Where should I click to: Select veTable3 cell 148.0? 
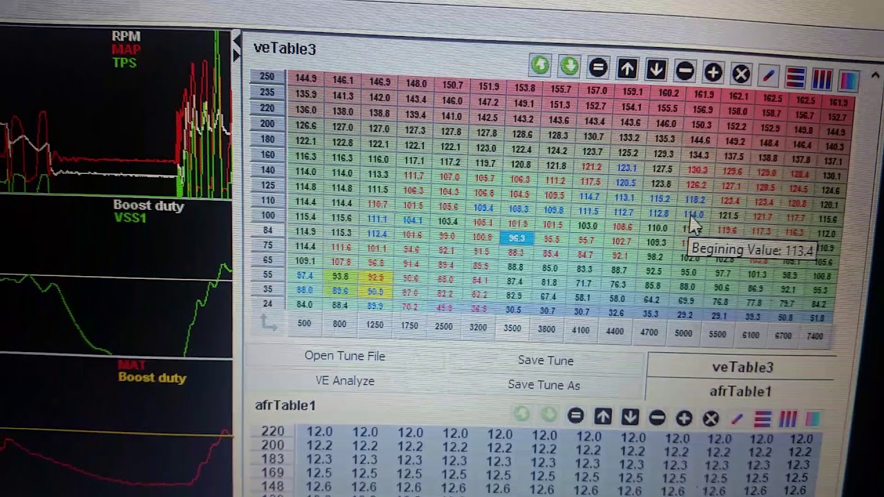click(x=416, y=84)
